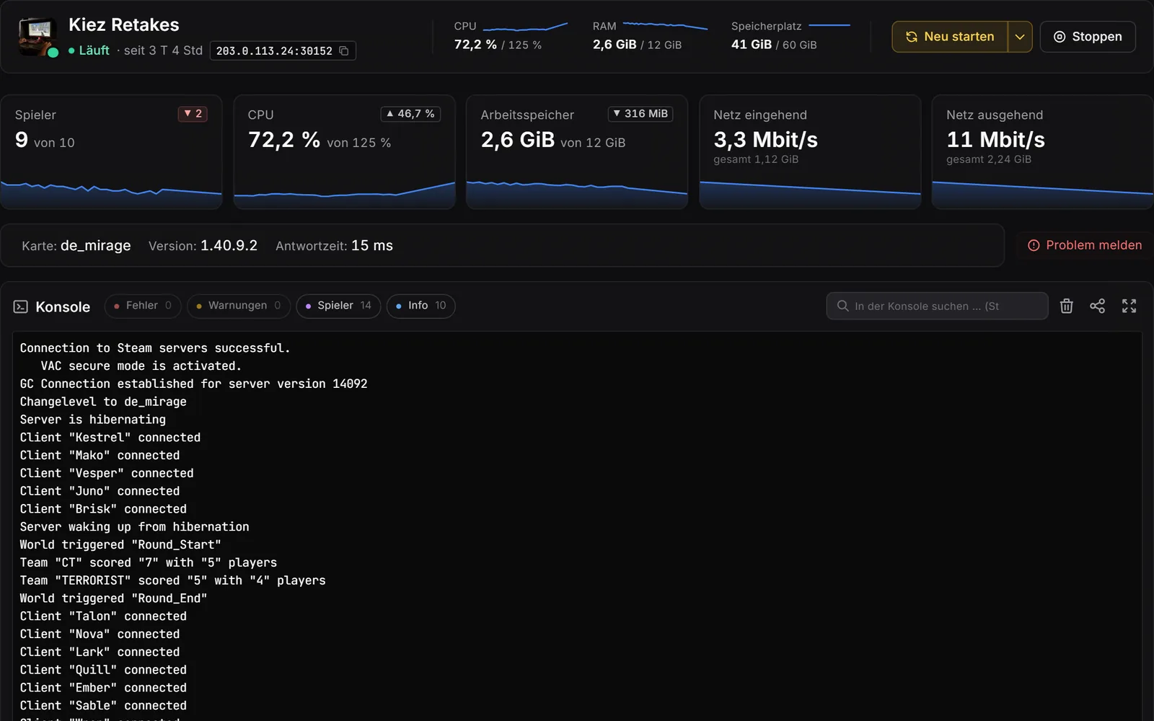
Task: Open the Arbeitsspeicher stat card
Action: (577, 152)
